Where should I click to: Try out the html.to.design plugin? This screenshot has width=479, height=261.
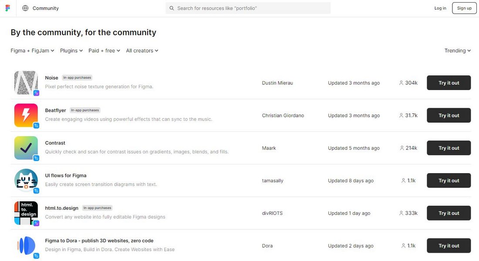coord(449,213)
